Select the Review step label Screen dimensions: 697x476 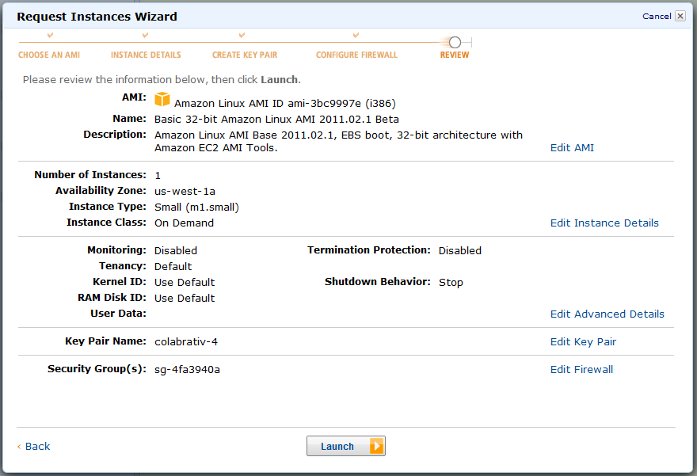pos(455,55)
